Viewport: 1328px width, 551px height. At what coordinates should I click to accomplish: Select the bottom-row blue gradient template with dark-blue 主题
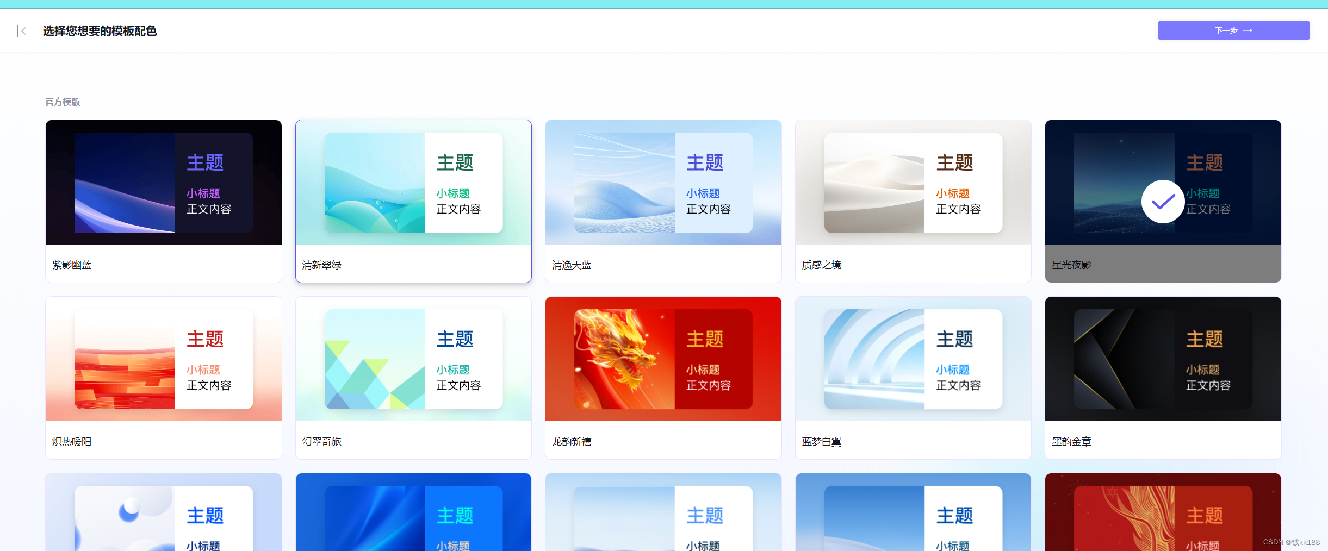point(913,512)
